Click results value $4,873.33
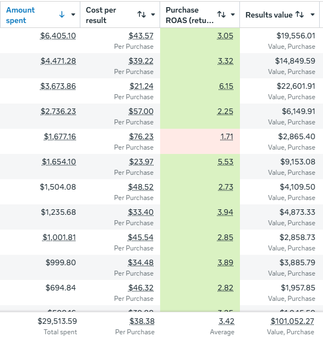Viewport: 323px width, 343px height. click(297, 212)
